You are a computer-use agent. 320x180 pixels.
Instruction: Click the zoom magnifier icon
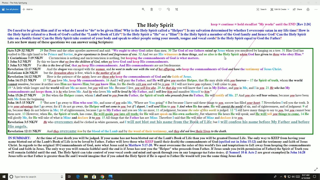143,9
